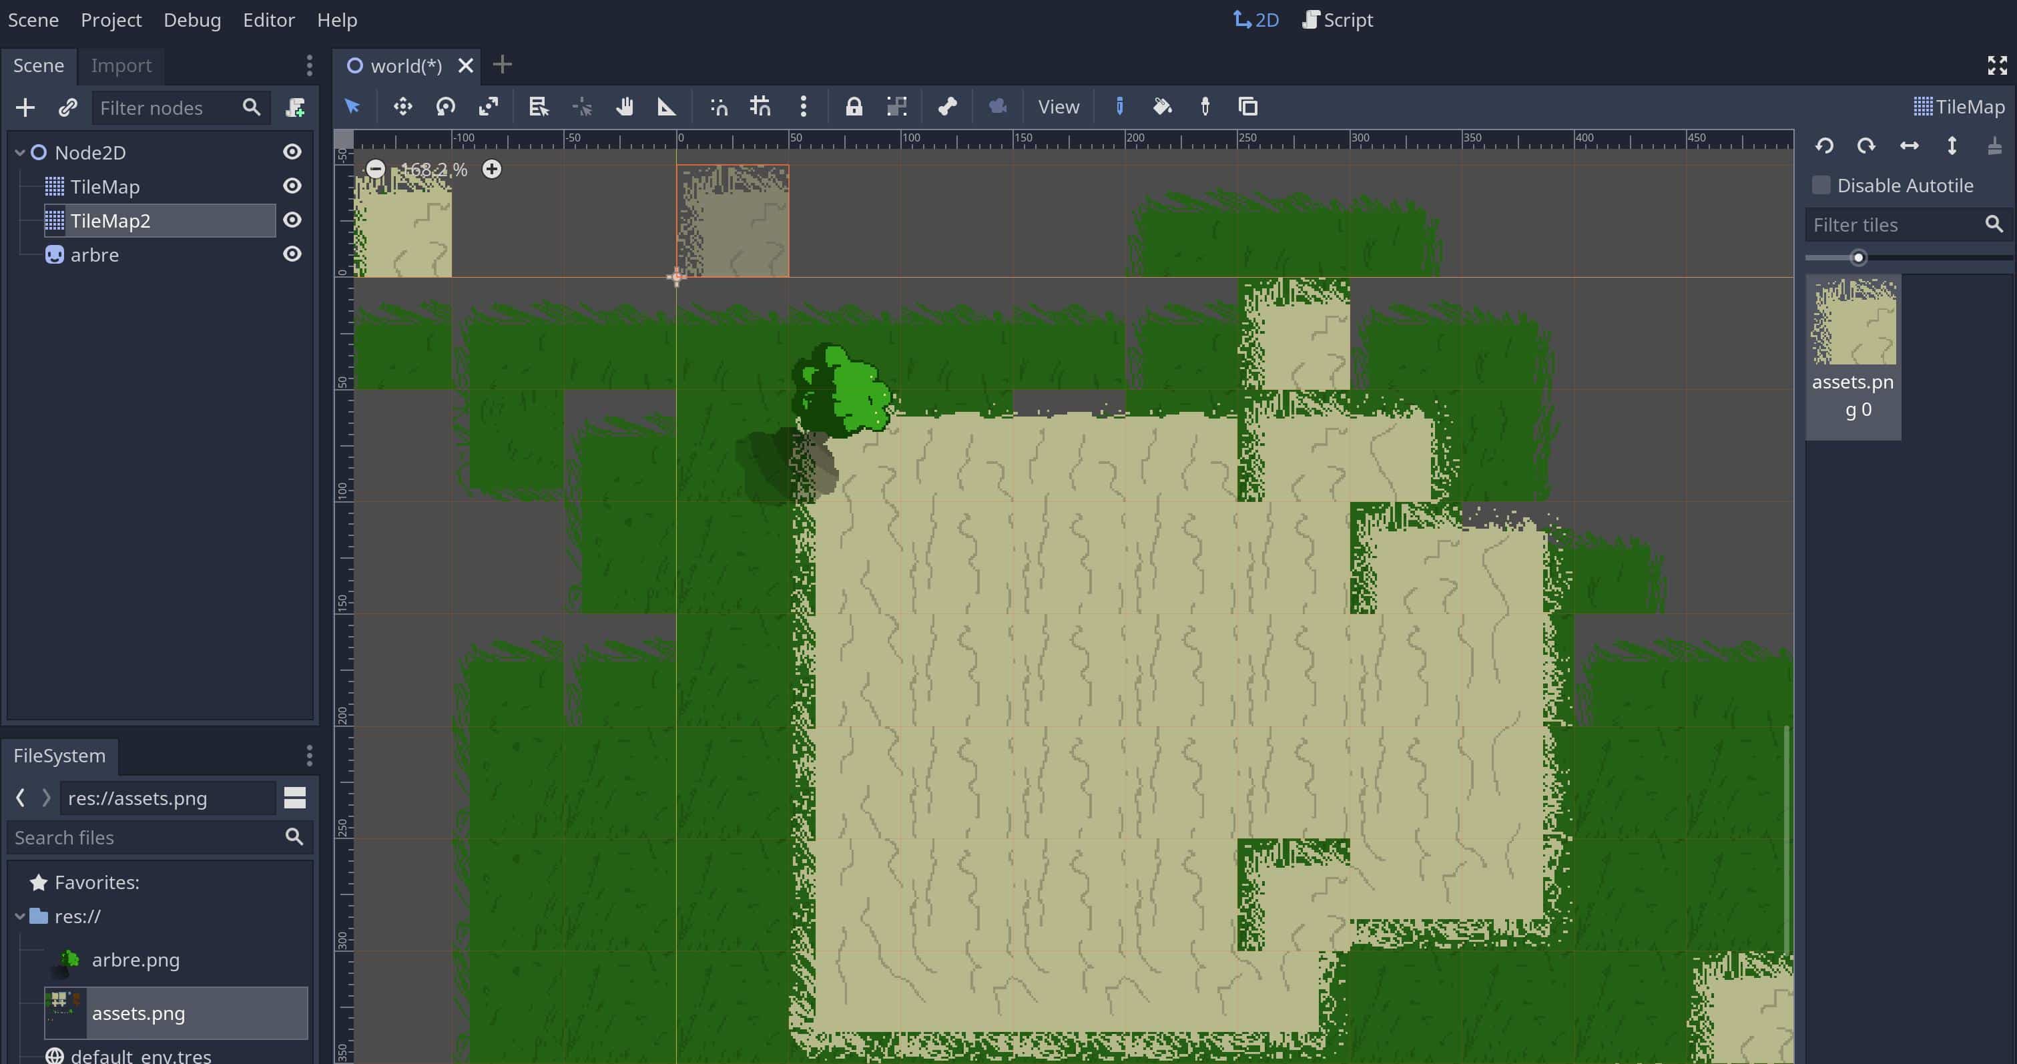Screen dimensions: 2017x1064
Task: Open the Debug menu
Action: click(x=192, y=19)
